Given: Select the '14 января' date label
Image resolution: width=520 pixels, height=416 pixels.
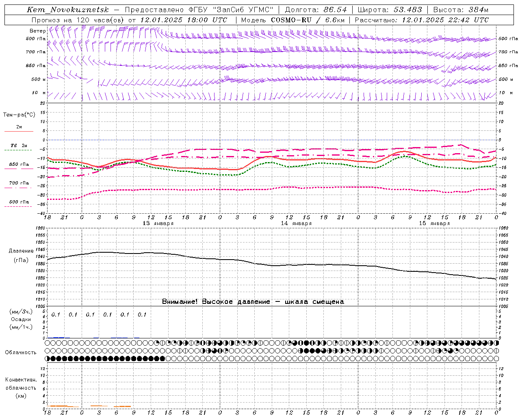Looking at the screenshot, I should (296, 223).
